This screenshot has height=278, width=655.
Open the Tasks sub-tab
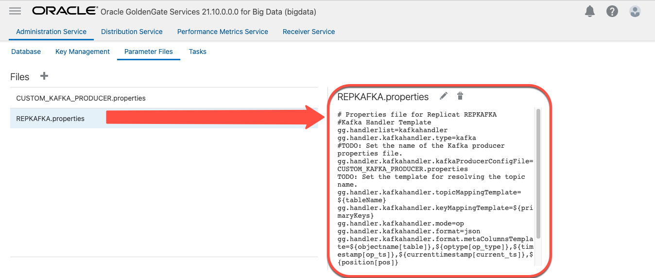[198, 52]
